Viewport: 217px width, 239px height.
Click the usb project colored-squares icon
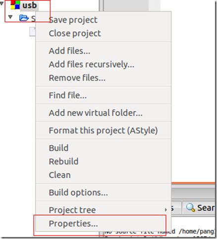15,5
